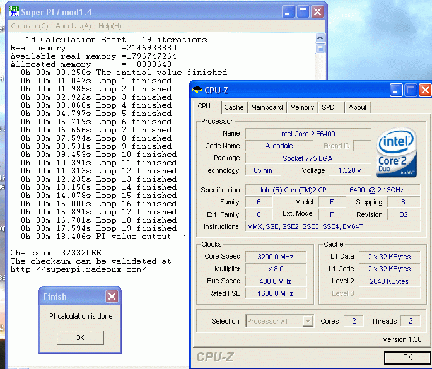Close the CPU-Z window
The image size is (432, 369).
[x=425, y=90]
